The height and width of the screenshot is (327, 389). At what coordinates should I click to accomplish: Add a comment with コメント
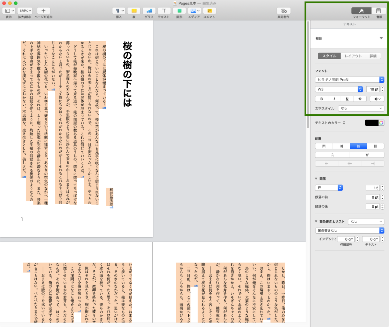pyautogui.click(x=209, y=11)
